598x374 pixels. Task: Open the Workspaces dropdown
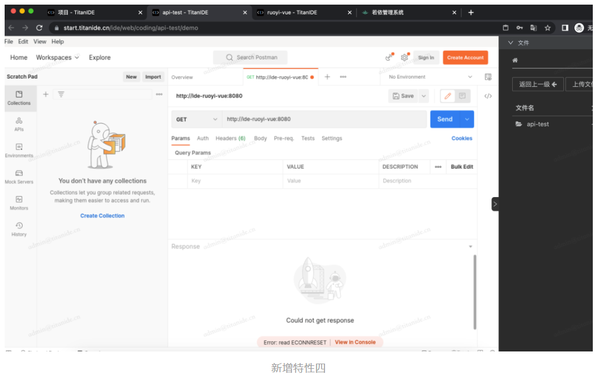pyautogui.click(x=57, y=57)
